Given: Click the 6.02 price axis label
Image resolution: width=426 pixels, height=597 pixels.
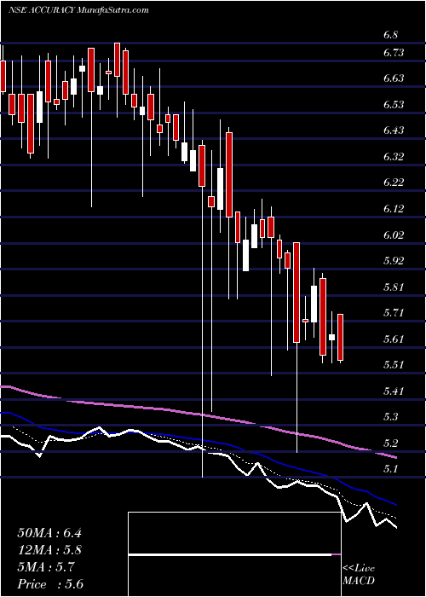Looking at the screenshot, I should tap(394, 235).
